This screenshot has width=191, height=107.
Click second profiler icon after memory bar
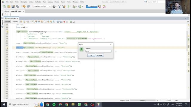point(104,7)
